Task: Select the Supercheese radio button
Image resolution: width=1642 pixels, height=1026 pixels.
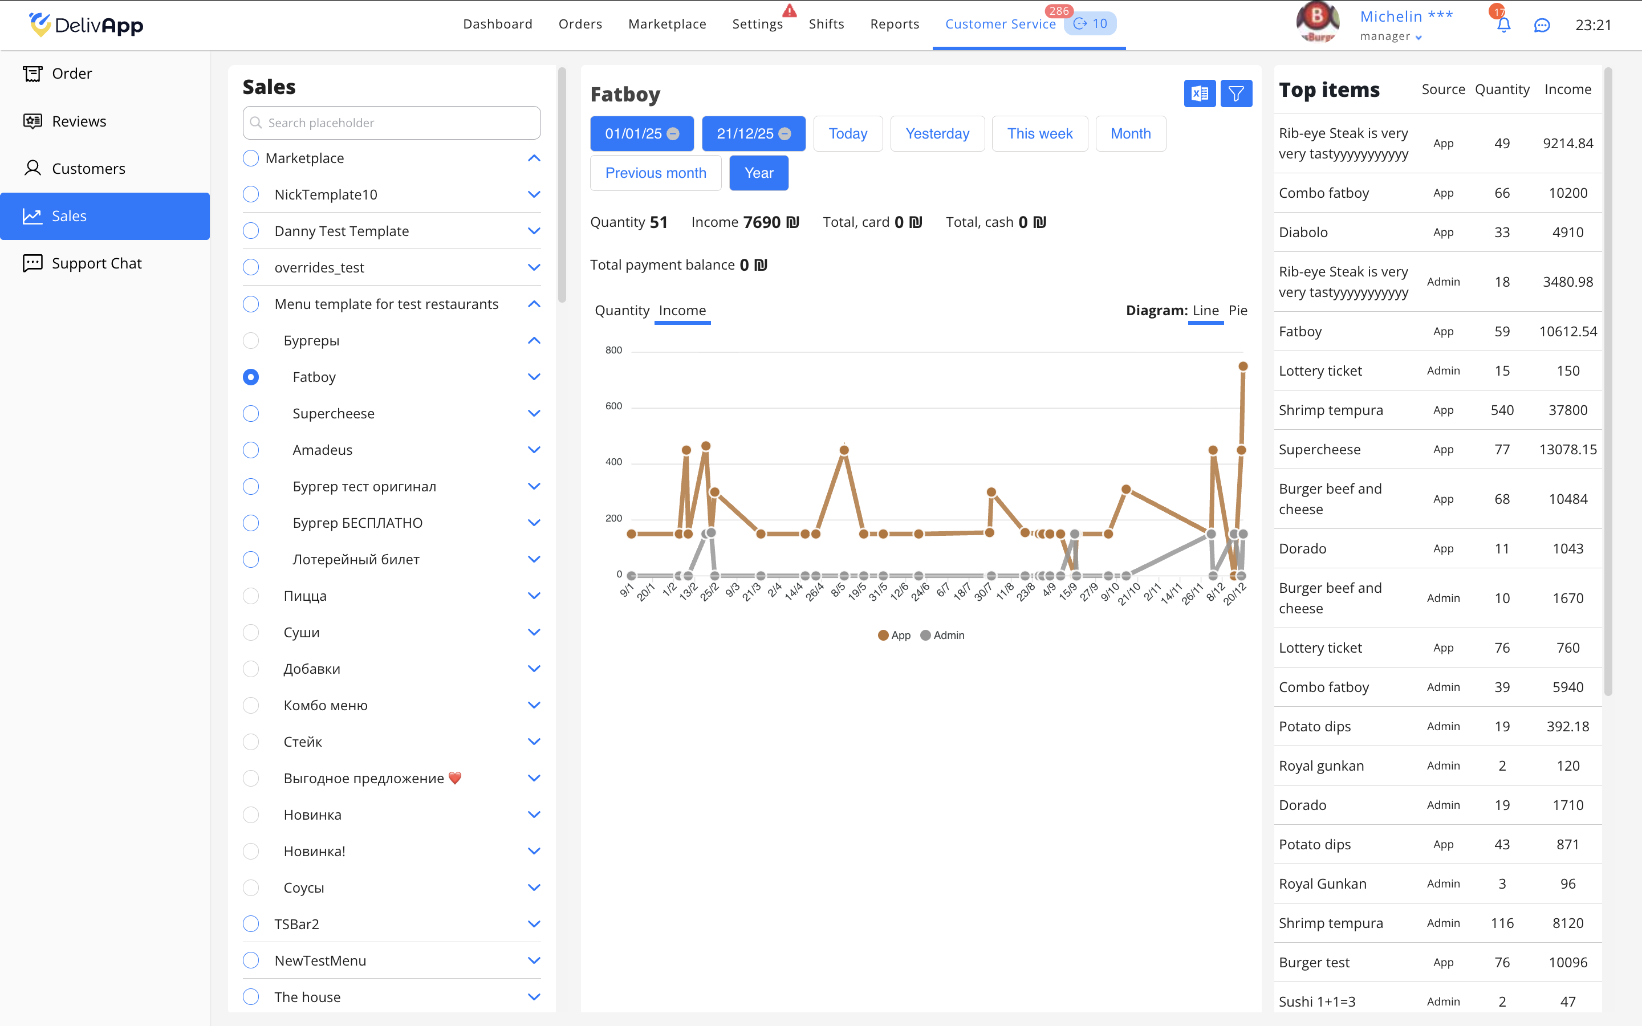Action: (x=251, y=413)
